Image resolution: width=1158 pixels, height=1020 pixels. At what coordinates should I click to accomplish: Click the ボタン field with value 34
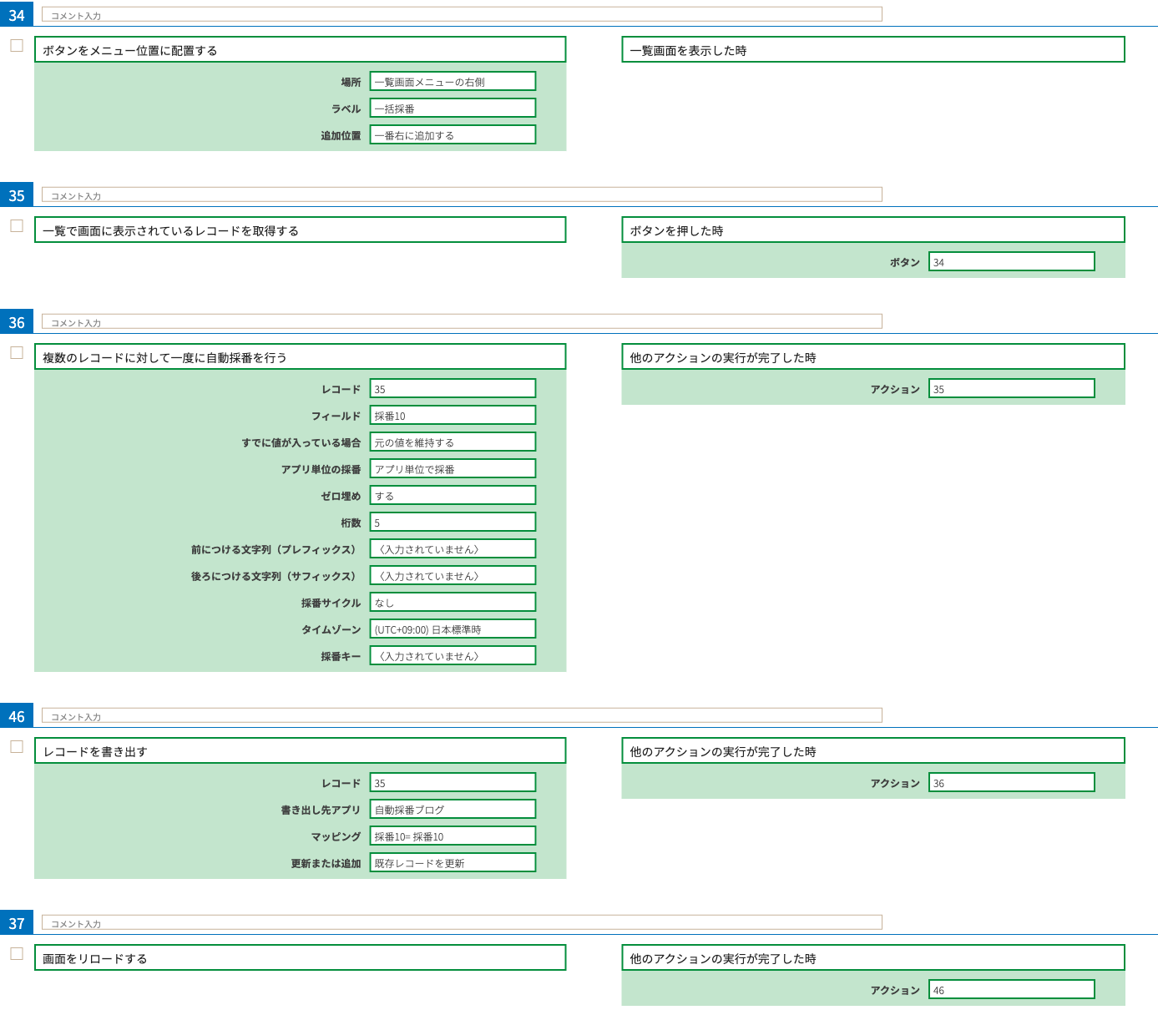click(1011, 262)
